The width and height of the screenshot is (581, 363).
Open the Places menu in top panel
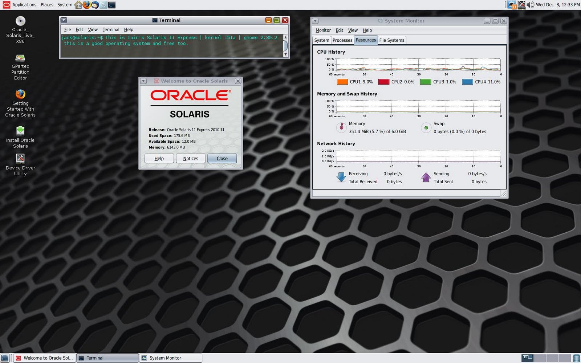(x=47, y=5)
